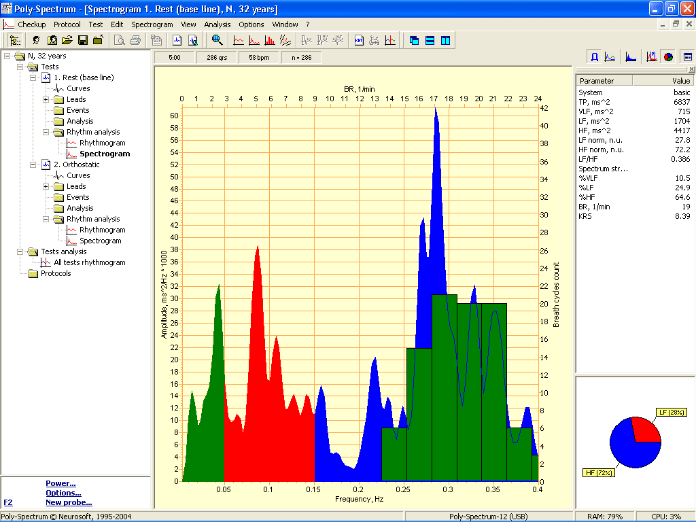The image size is (696, 522).
Task: Select Curves under 2. Orthostatic
Action: point(78,176)
